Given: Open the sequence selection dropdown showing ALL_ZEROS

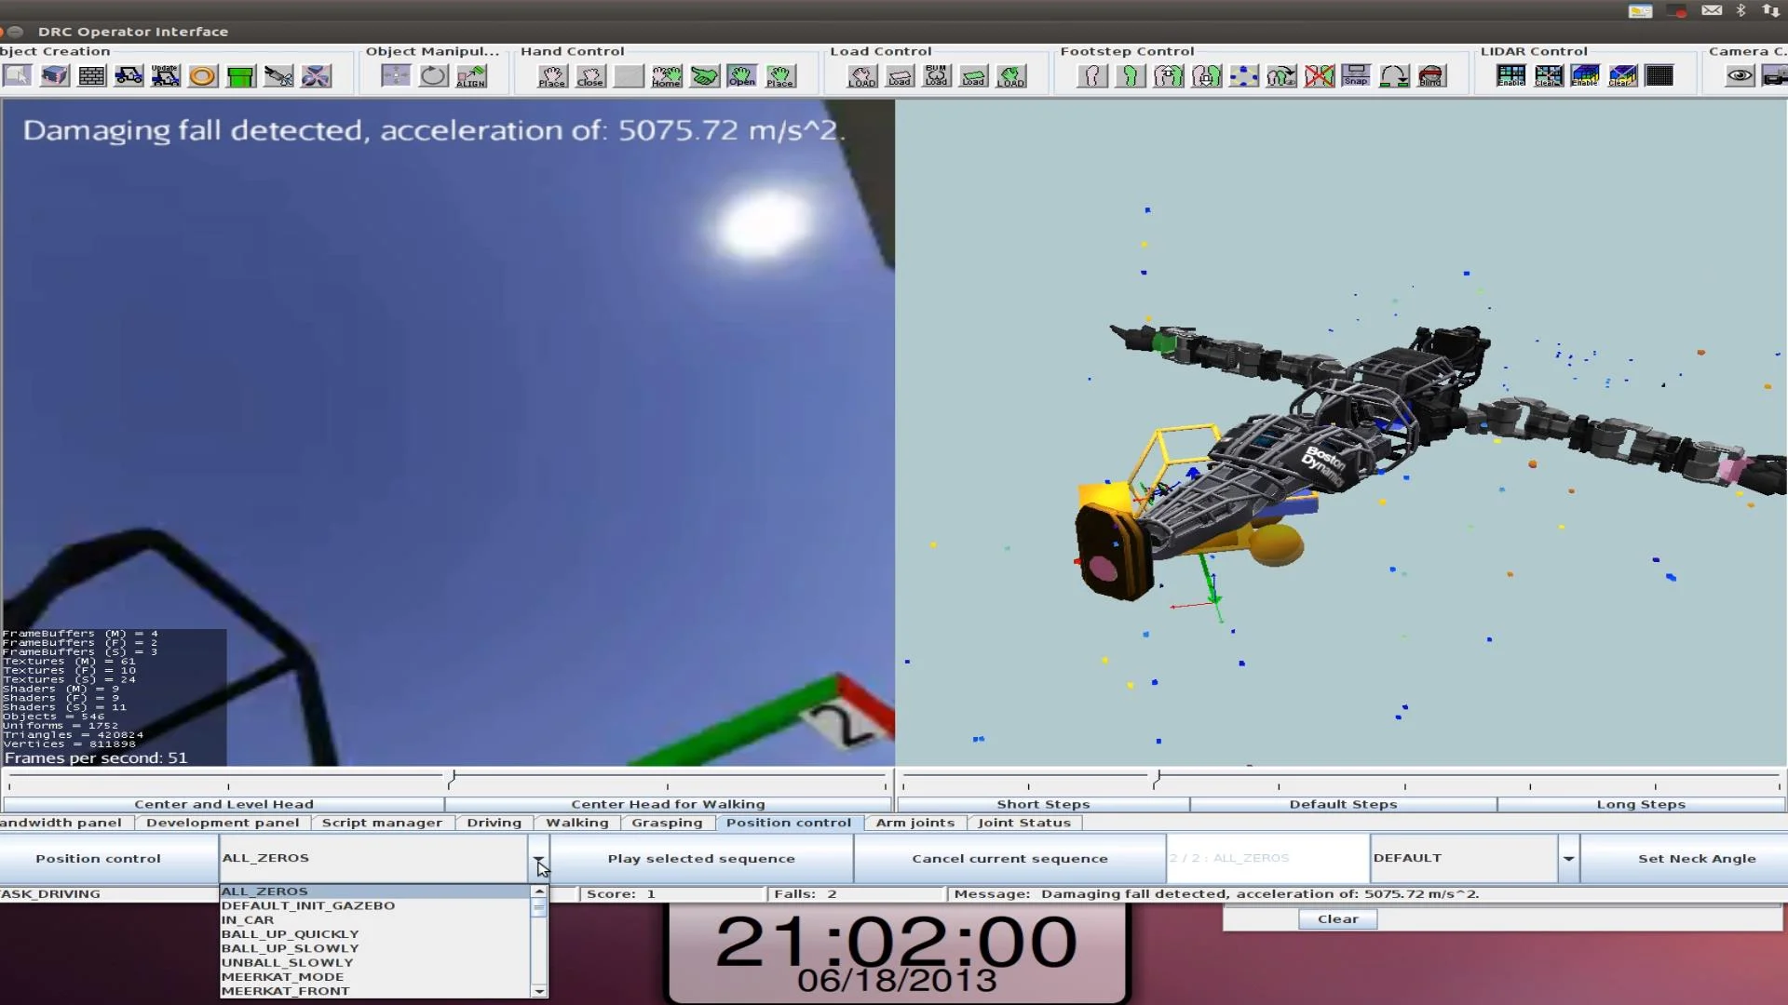Looking at the screenshot, I should (539, 858).
